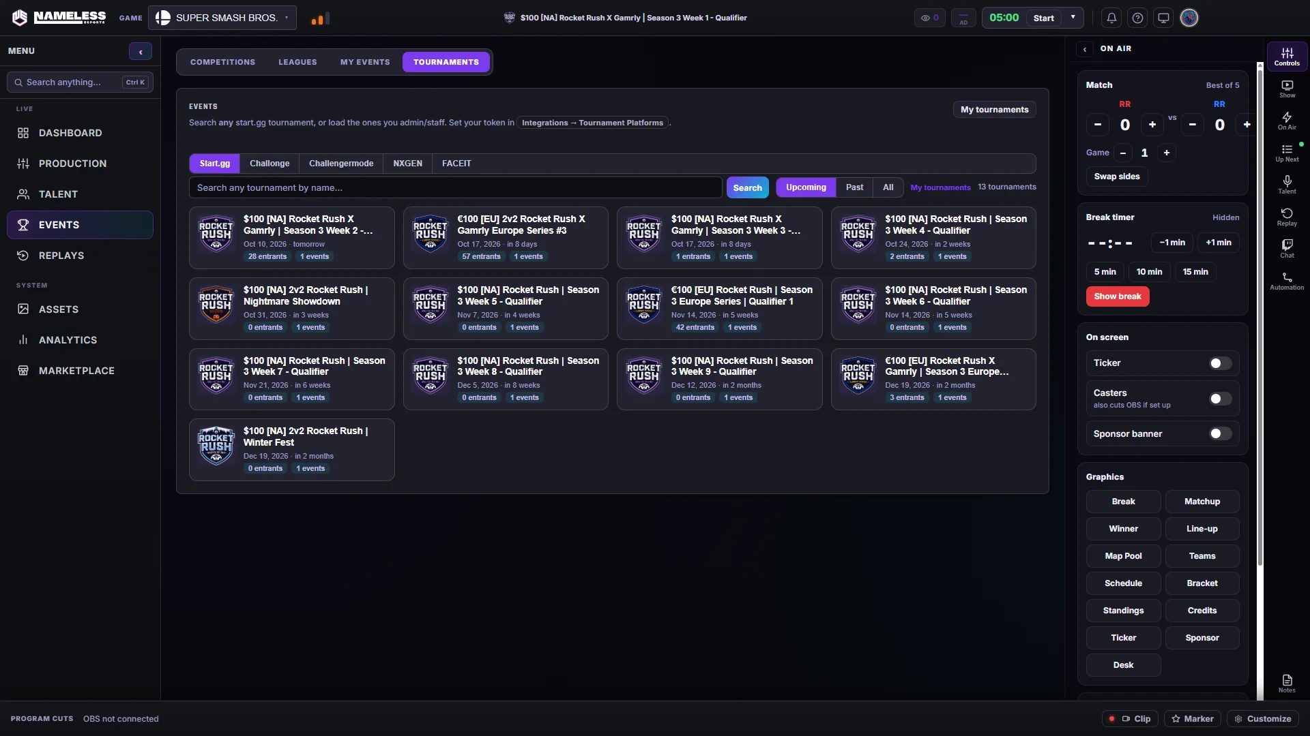
Task: Collapse the On Air panel chevron
Action: tap(1085, 49)
